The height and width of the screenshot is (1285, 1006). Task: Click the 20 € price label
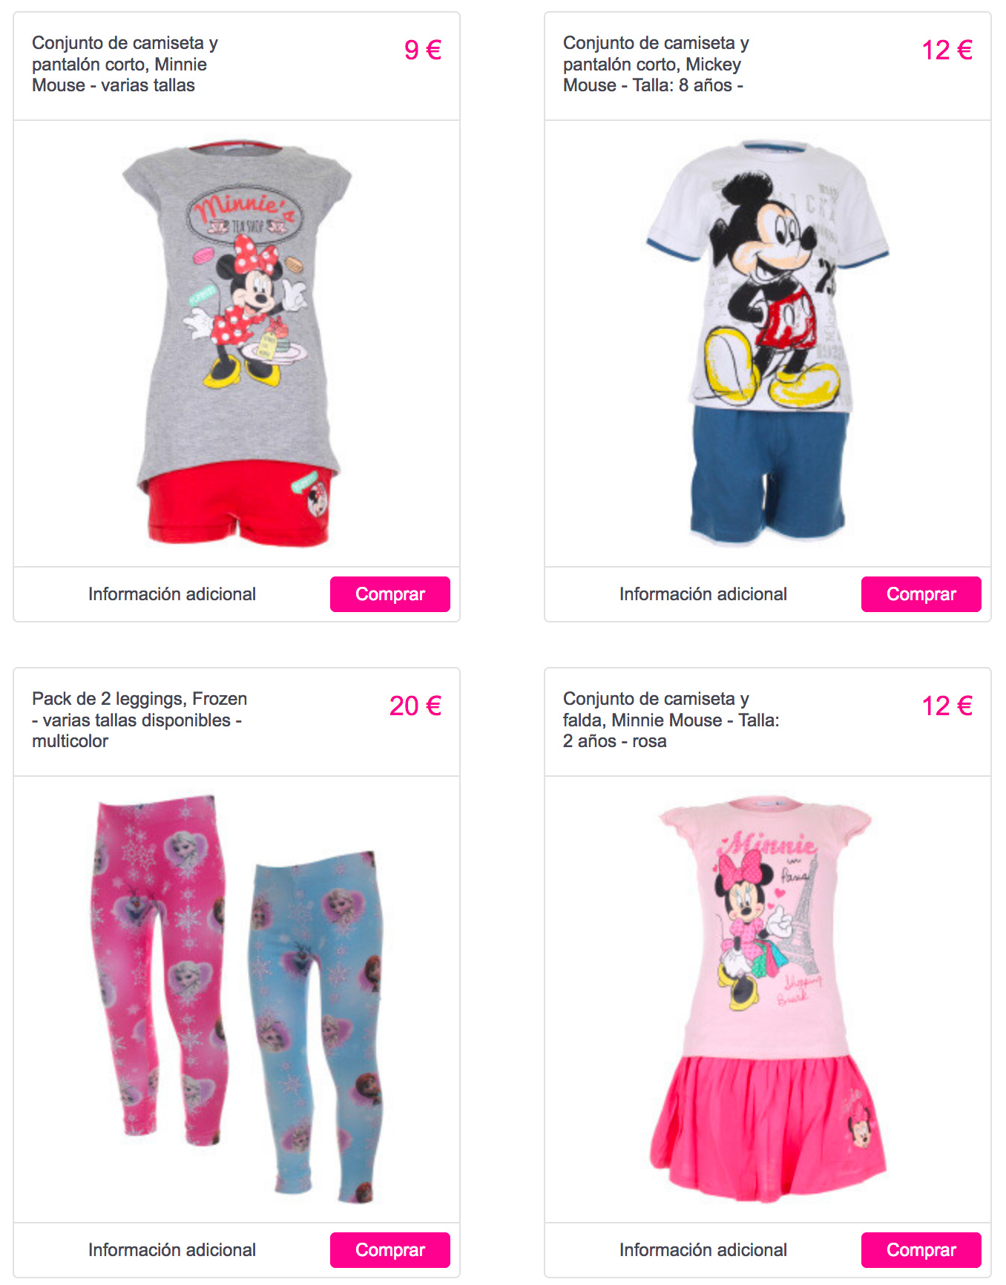point(415,706)
